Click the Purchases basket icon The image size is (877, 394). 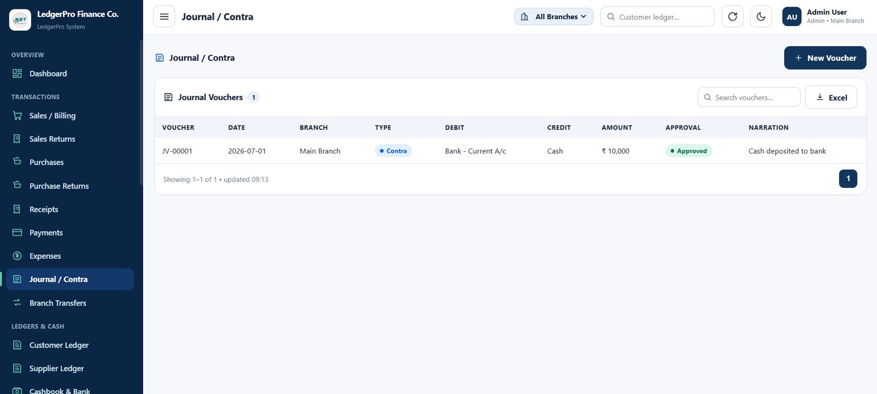point(17,162)
